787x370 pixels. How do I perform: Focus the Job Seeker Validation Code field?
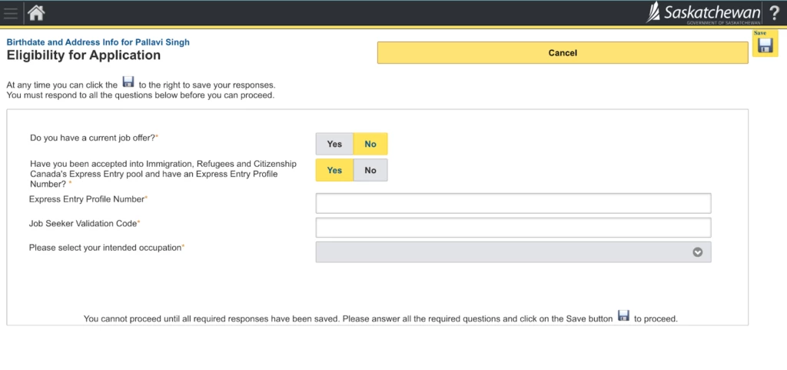coord(513,228)
